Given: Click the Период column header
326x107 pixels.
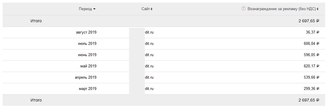Looking at the screenshot, I should [x=85, y=9].
